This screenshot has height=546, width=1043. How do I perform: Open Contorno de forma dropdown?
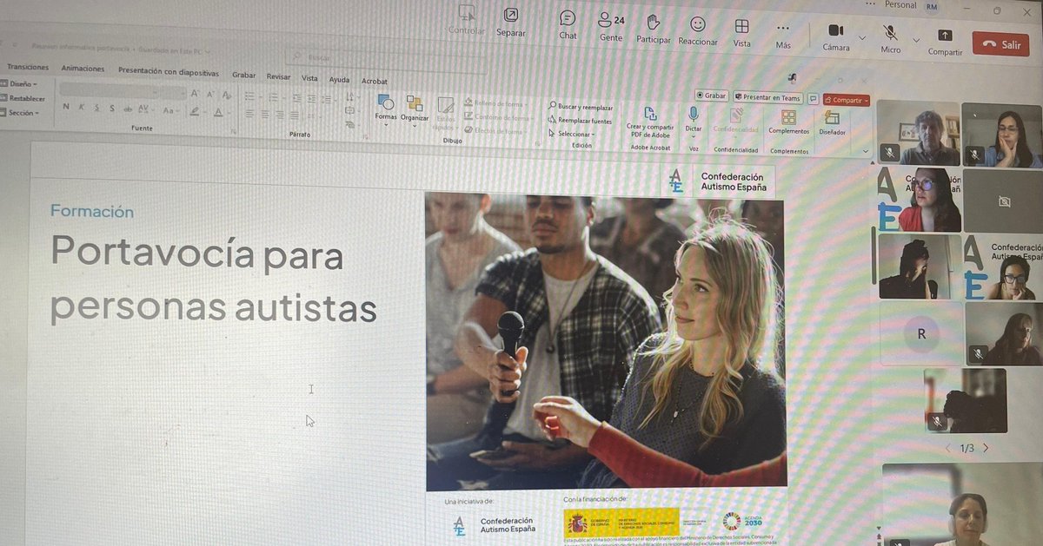coord(498,117)
